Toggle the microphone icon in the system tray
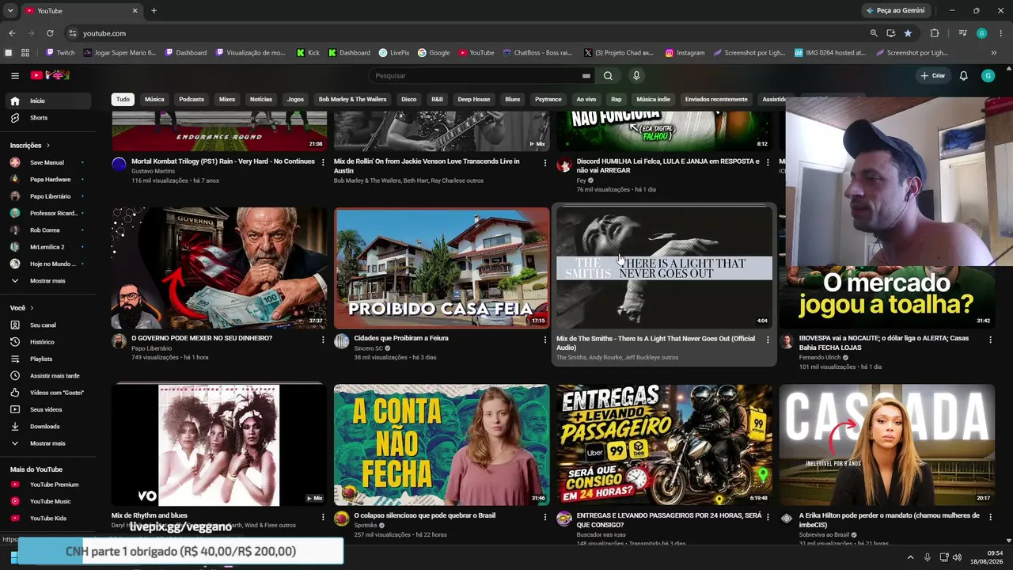Screen dimensions: 1013x570 tap(927, 557)
